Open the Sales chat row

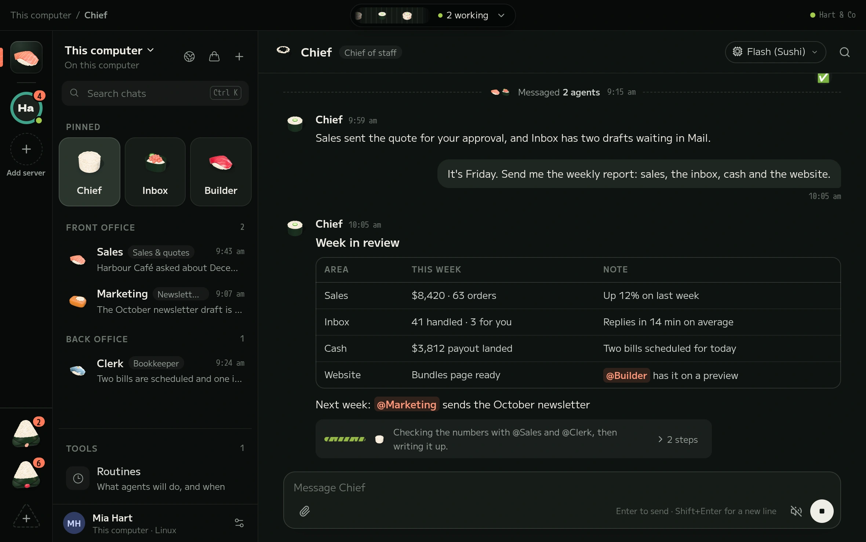[155, 260]
